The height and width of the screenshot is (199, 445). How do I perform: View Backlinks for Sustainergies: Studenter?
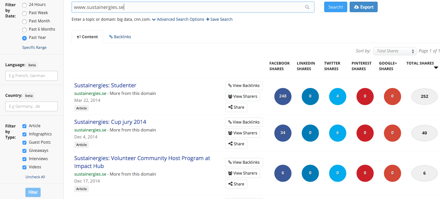(244, 86)
